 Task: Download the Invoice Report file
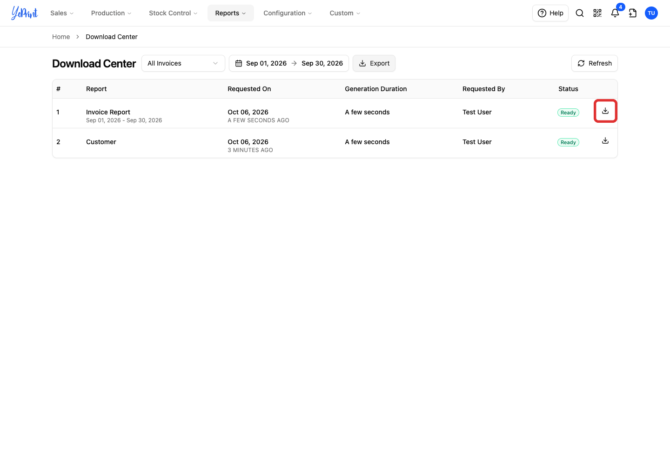[x=605, y=111]
